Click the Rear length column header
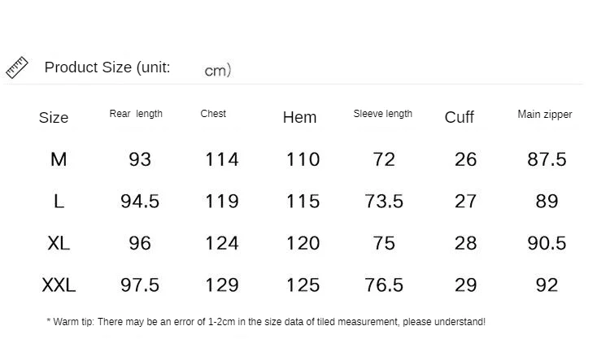Screen dimensions: 610x339 click(x=136, y=114)
